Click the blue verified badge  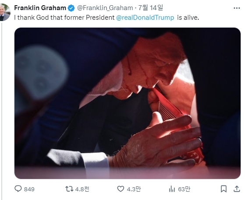tap(71, 8)
